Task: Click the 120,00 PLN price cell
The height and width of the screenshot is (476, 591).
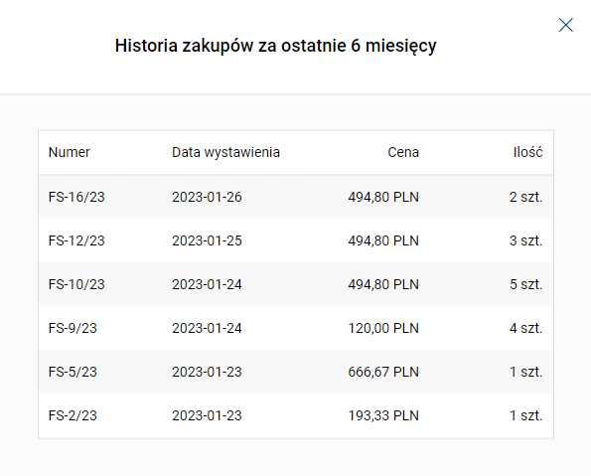Action: pos(383,328)
